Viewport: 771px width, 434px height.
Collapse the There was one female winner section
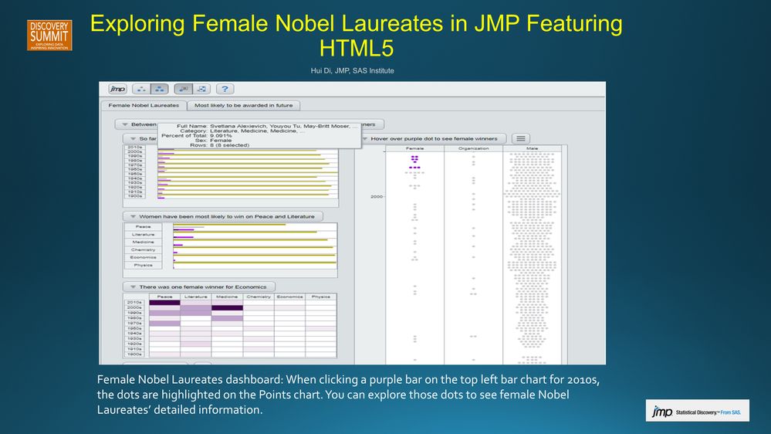tap(133, 287)
